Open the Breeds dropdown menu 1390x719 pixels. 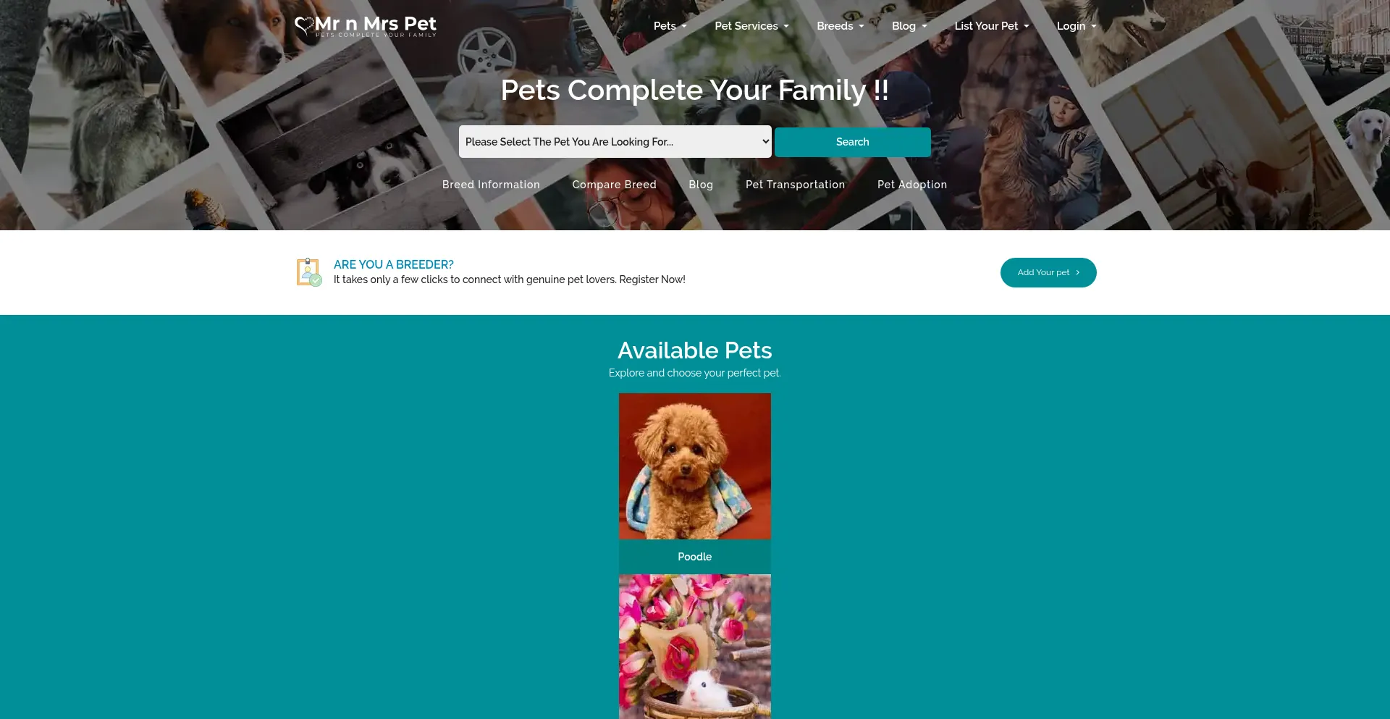click(840, 26)
